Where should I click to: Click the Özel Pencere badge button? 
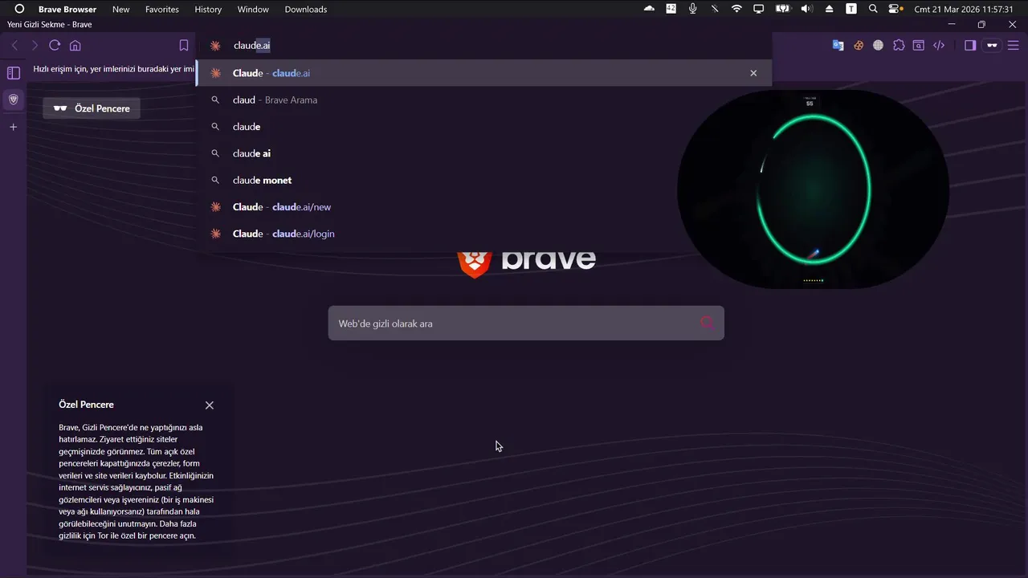[92, 108]
